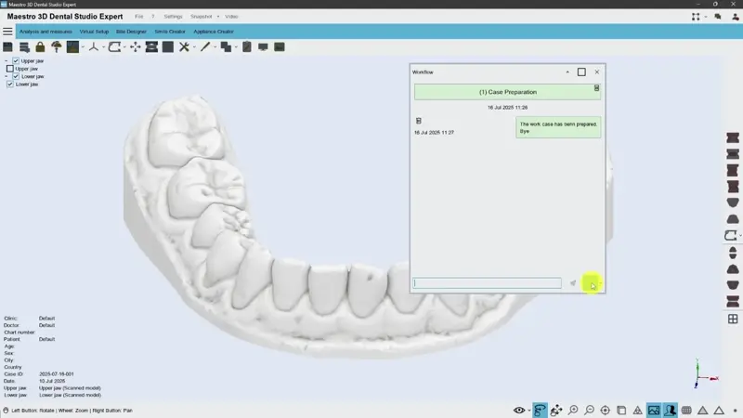Image resolution: width=743 pixels, height=418 pixels.
Task: Click the Lower jaw (Scanned model) value
Action: 70,395
